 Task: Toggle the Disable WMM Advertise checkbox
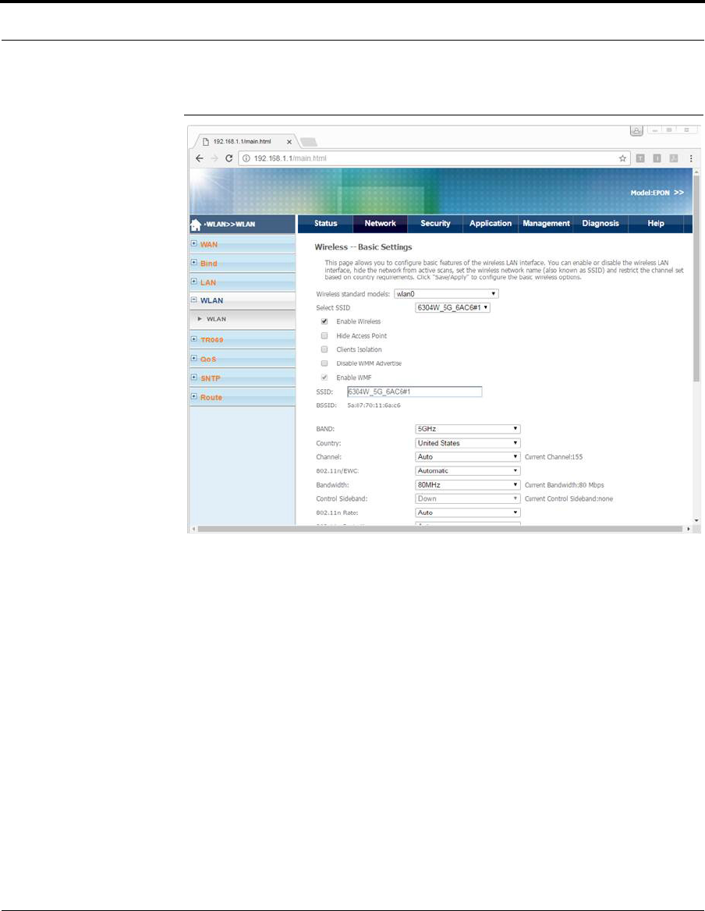[x=324, y=363]
